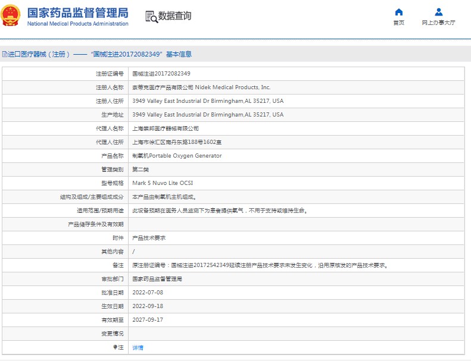Click the 进口医疗器械（注册）基本信息 heading
The height and width of the screenshot is (361, 471).
pyautogui.click(x=99, y=54)
